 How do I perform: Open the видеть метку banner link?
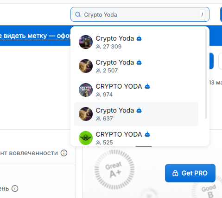35,36
